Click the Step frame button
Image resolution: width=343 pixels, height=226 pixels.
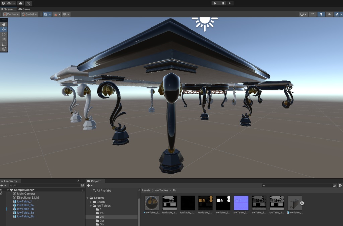pos(230,3)
